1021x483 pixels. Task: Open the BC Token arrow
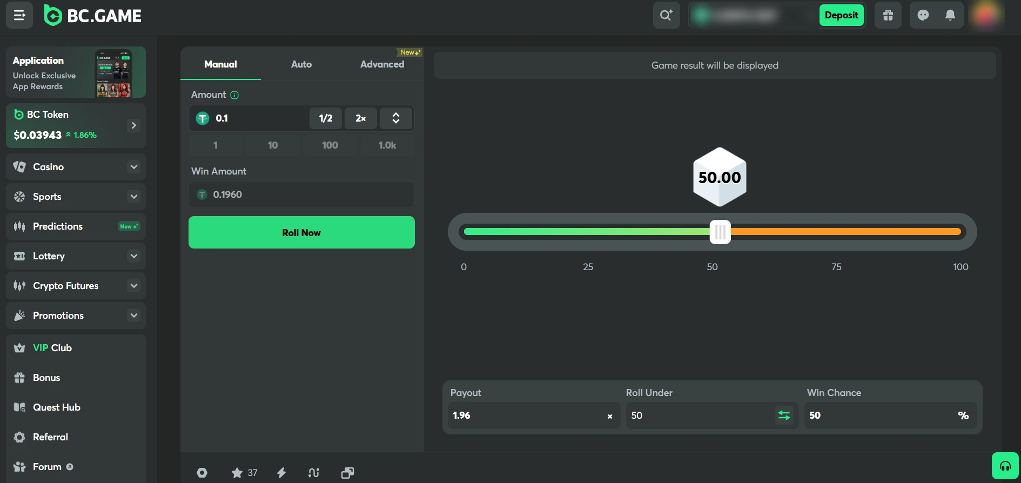point(134,125)
